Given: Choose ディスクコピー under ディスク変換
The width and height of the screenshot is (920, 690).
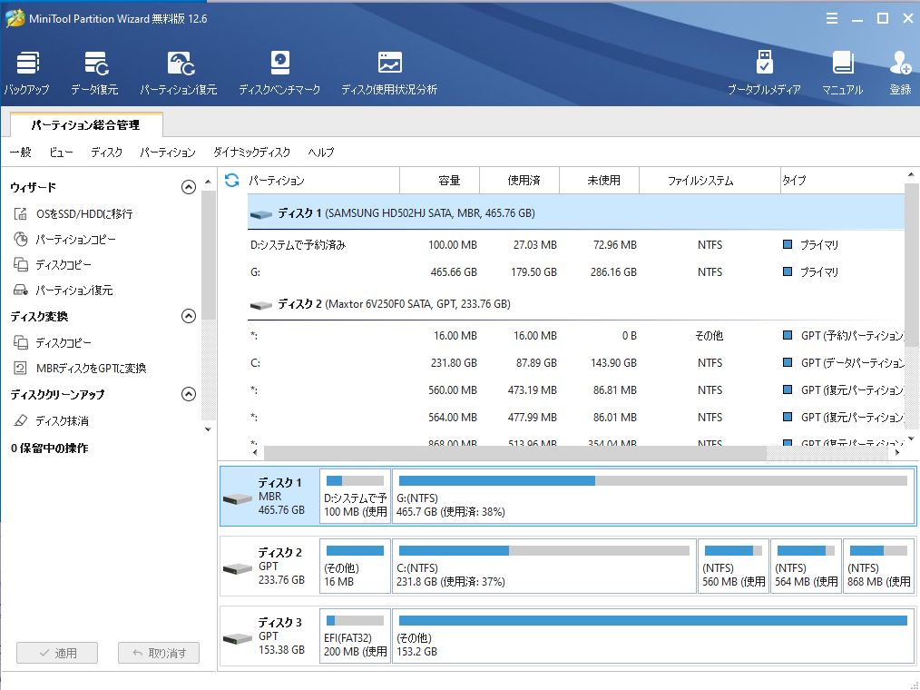Looking at the screenshot, I should (53, 342).
